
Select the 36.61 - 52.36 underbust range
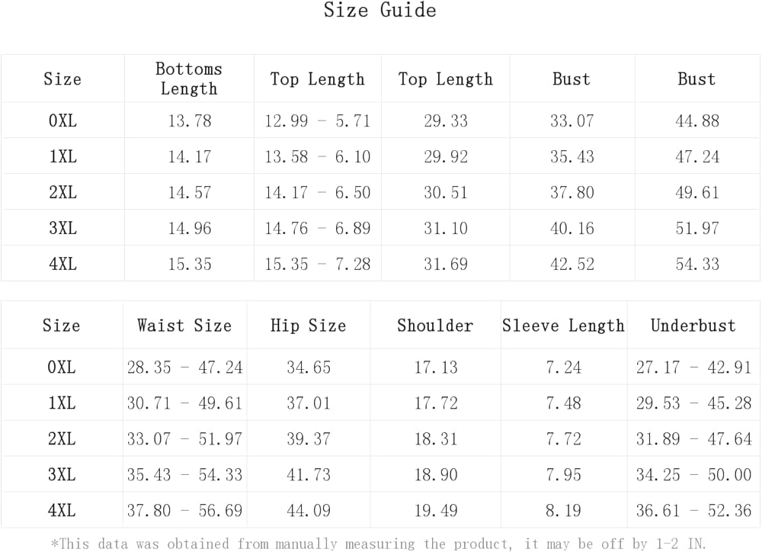[x=693, y=509]
